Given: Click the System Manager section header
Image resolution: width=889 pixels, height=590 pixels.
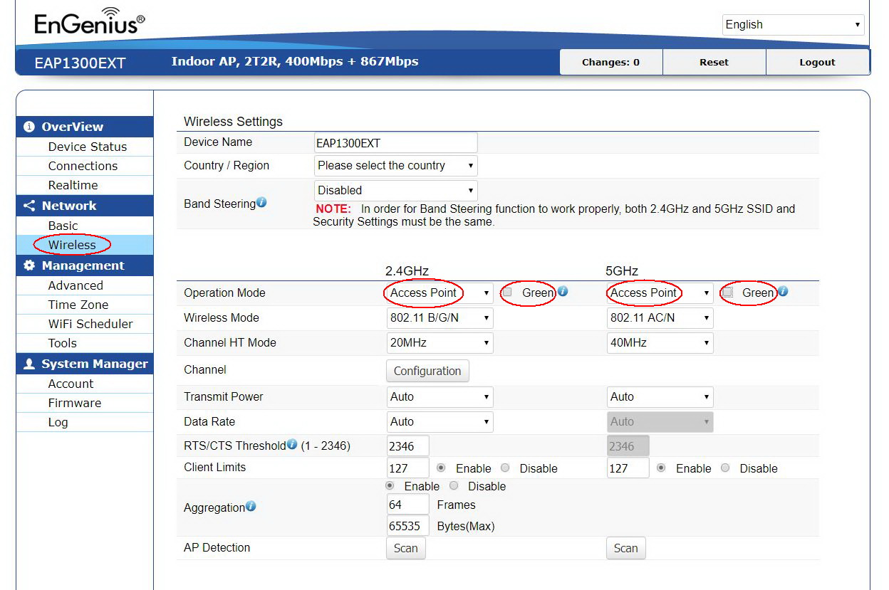Looking at the screenshot, I should (x=85, y=364).
